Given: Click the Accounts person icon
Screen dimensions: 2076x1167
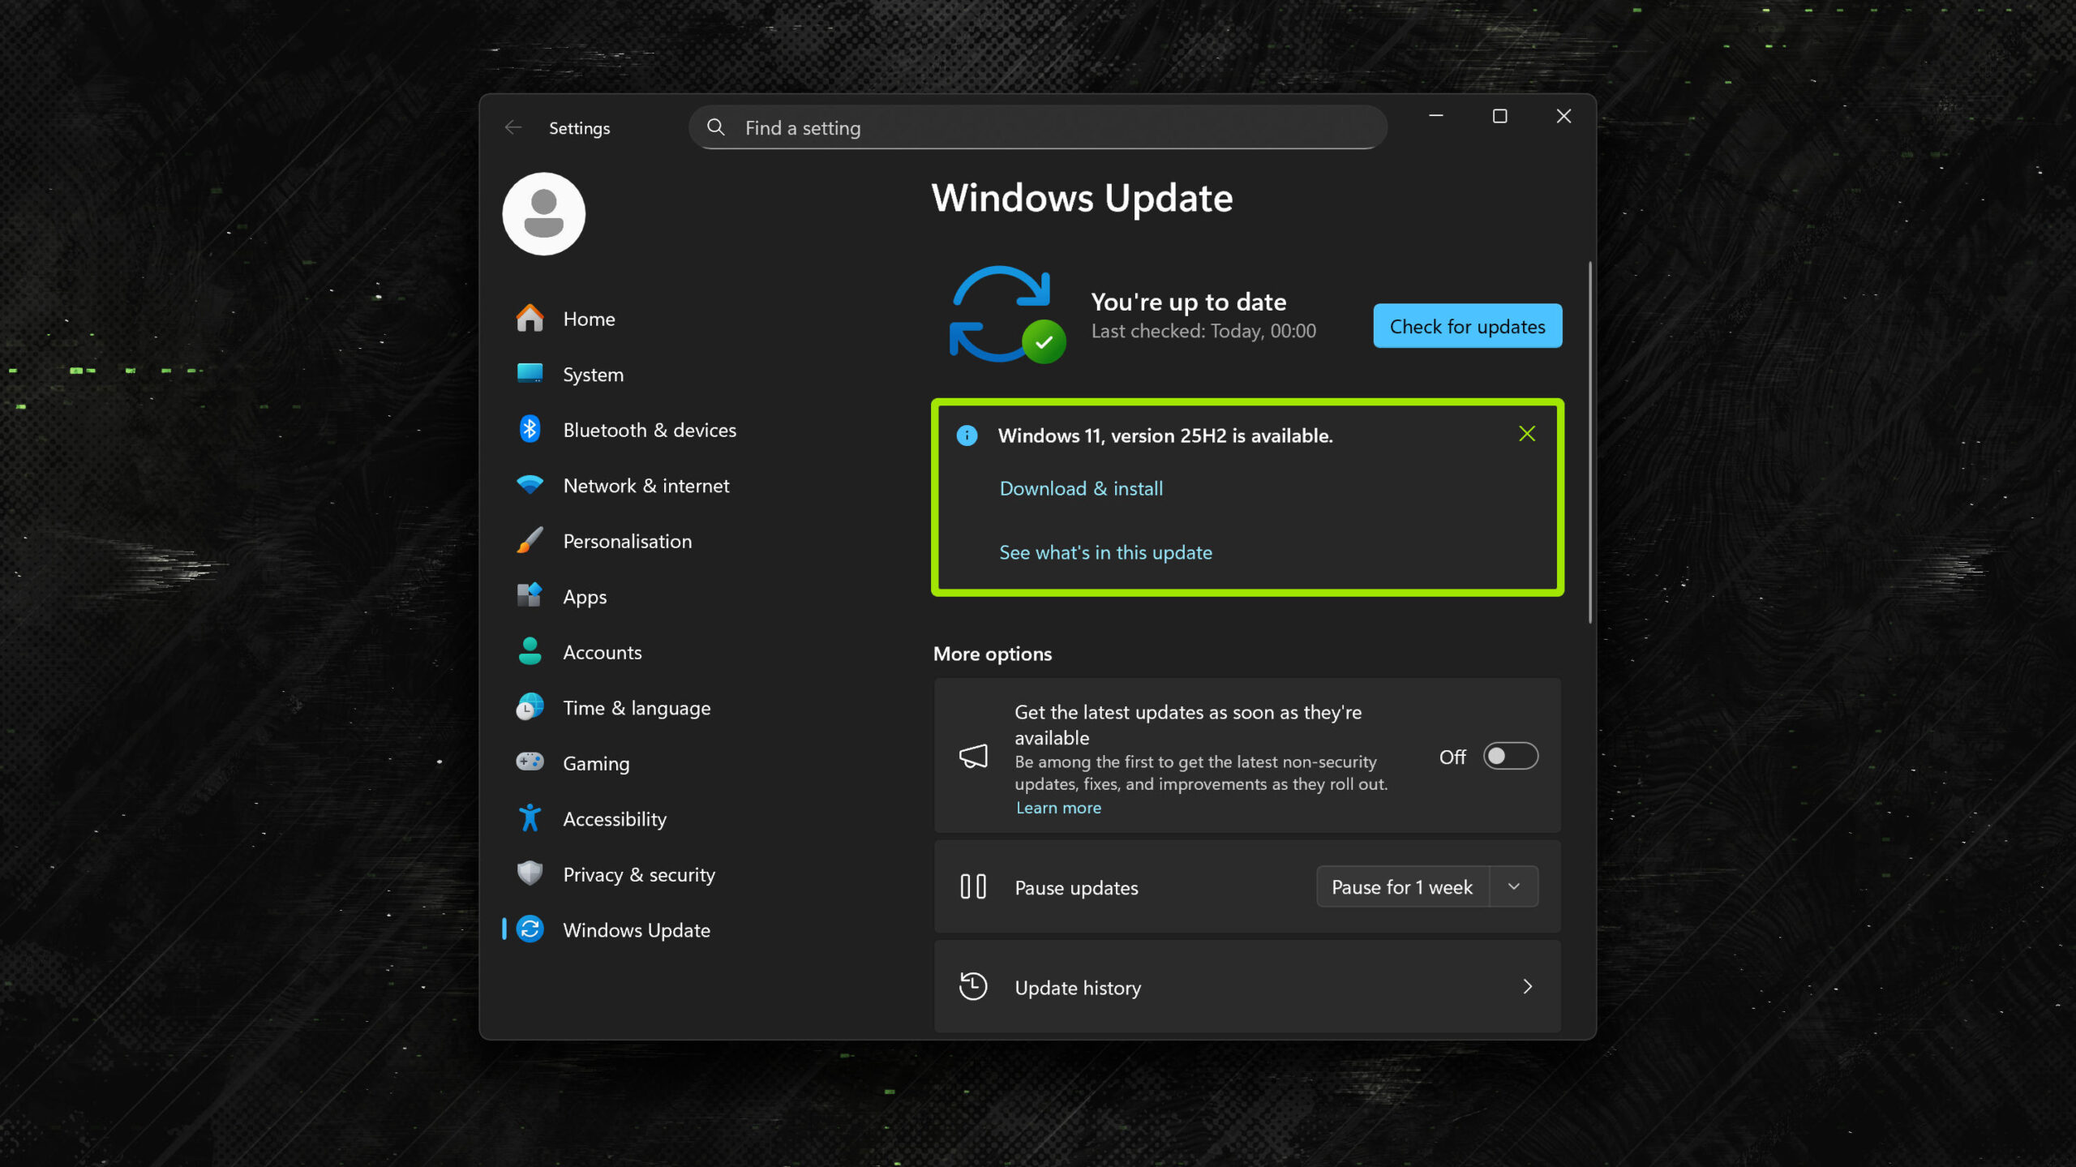Looking at the screenshot, I should click(x=530, y=651).
